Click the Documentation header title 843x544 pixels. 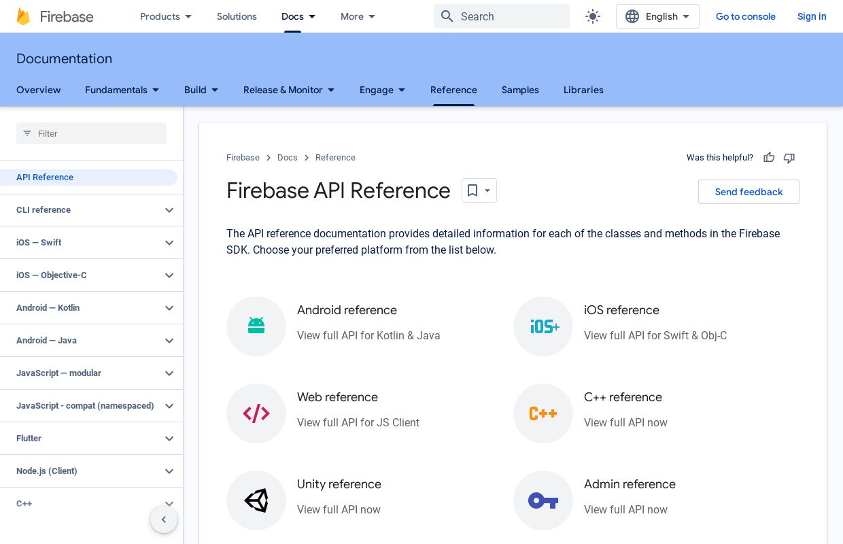click(x=64, y=58)
